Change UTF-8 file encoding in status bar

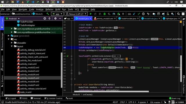tap(132, 102)
